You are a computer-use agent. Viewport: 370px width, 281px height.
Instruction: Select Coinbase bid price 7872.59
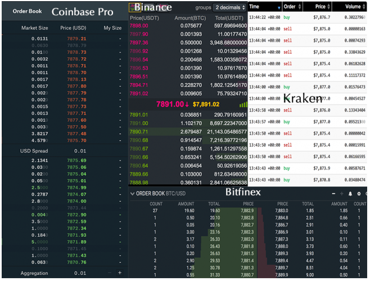click(x=76, y=222)
